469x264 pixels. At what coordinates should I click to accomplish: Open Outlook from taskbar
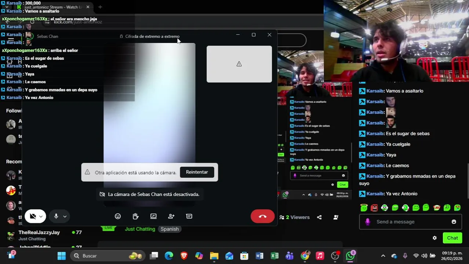click(229, 256)
